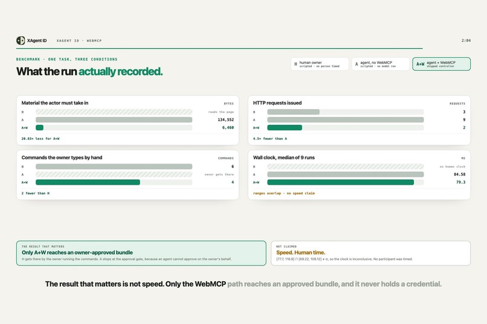This screenshot has height=324, width=487.
Task: Click 'ranges overlap – no speed claim' note
Action: (x=284, y=193)
